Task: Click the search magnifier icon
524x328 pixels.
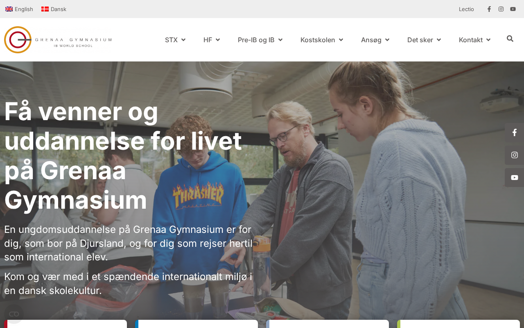Action: (510, 39)
